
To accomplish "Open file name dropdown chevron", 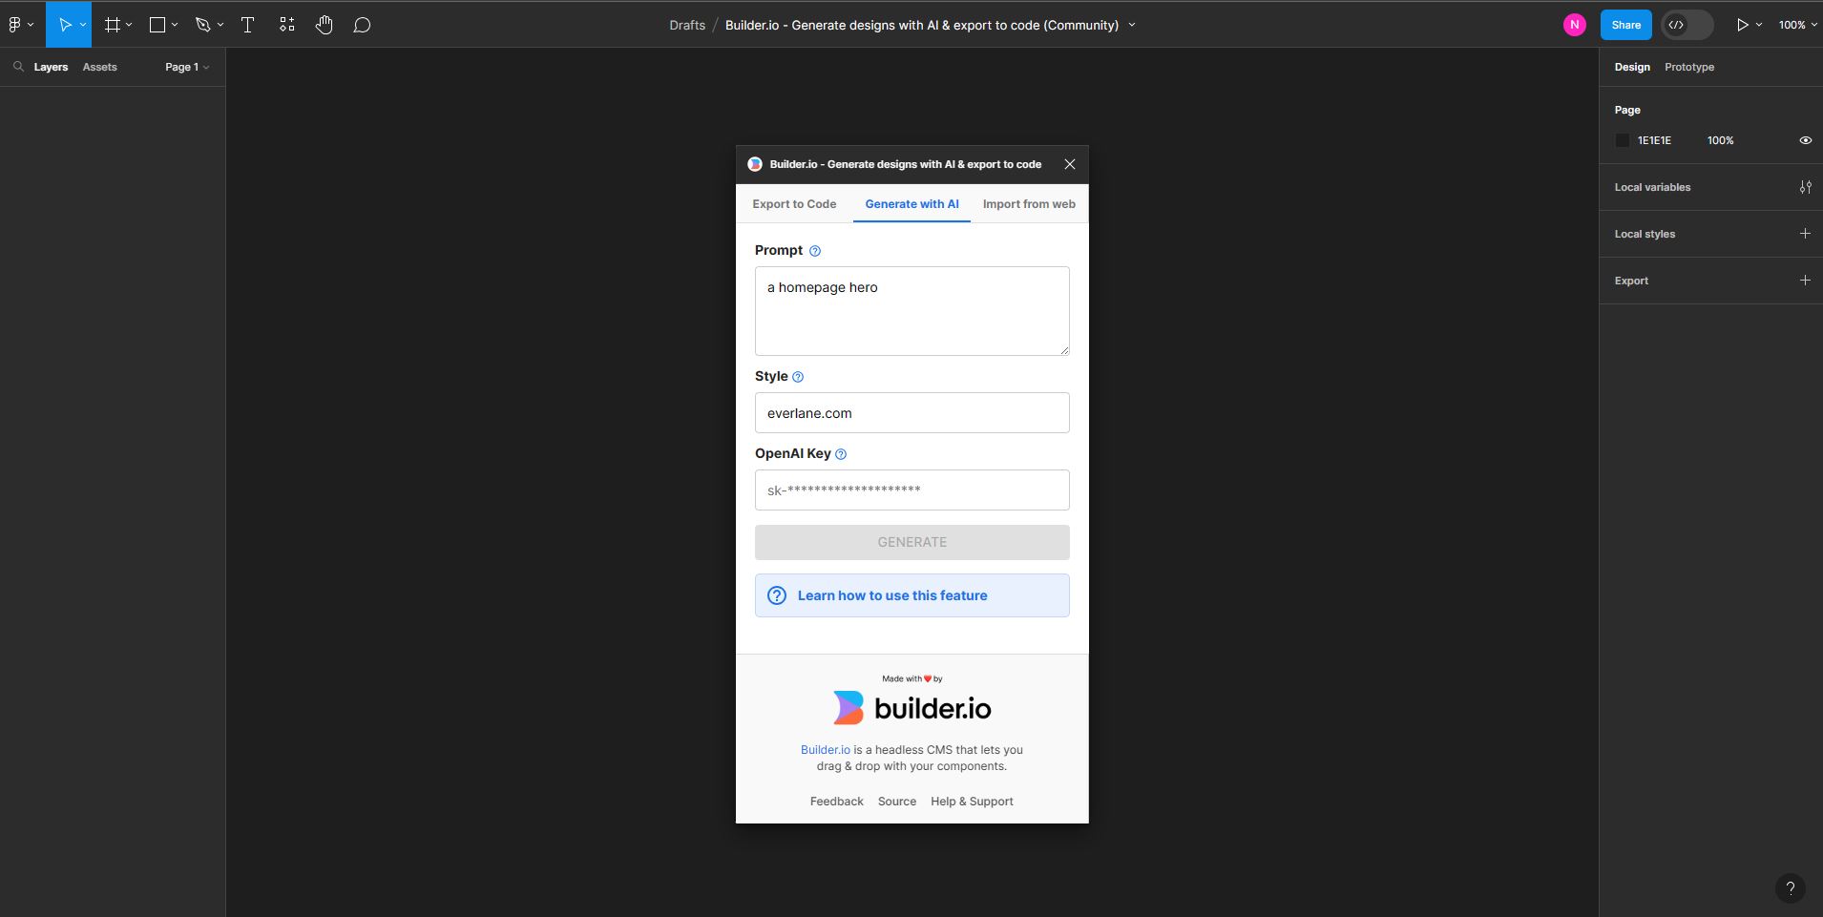I will (1132, 25).
